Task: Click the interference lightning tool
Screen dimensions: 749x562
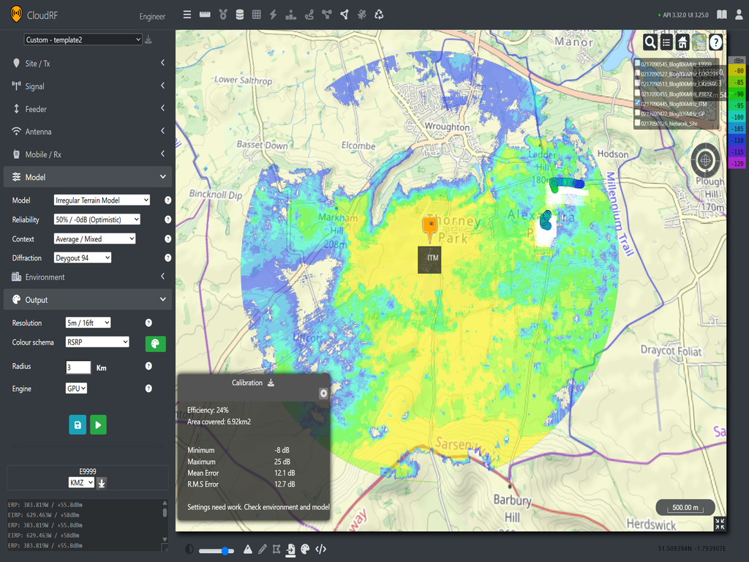Action: 275,14
